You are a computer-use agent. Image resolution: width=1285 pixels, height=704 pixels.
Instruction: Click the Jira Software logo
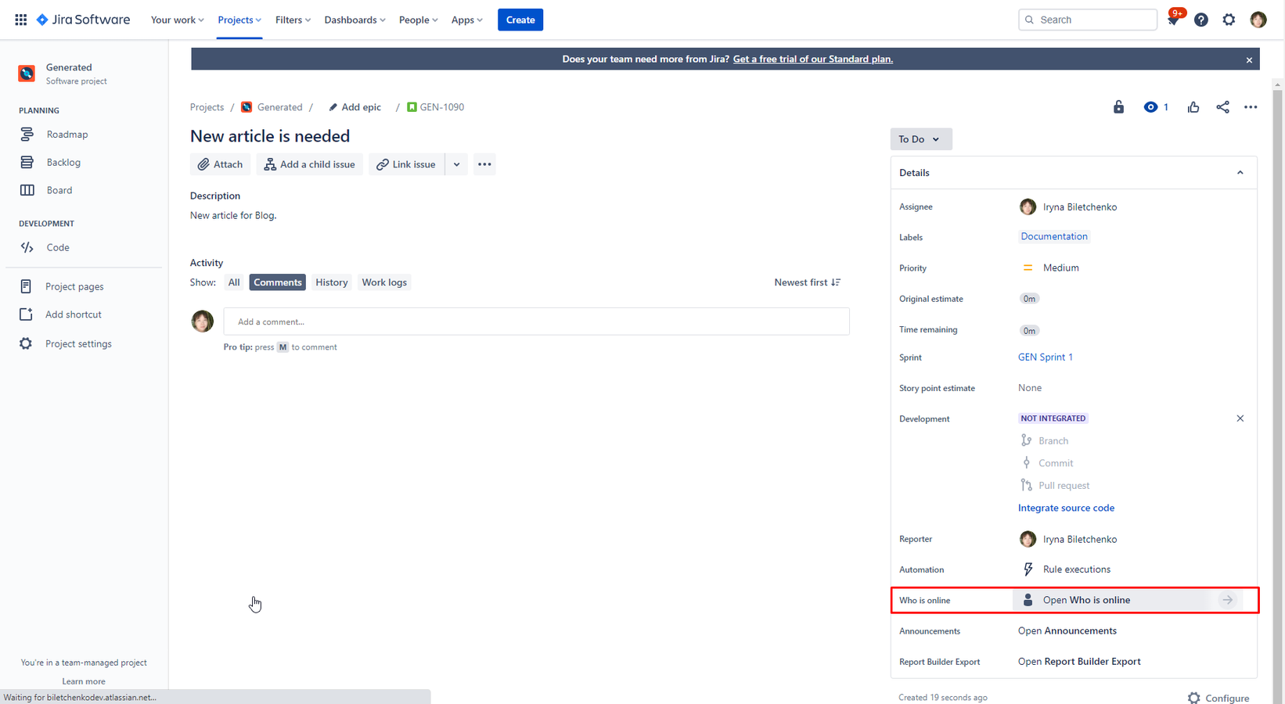pos(84,20)
